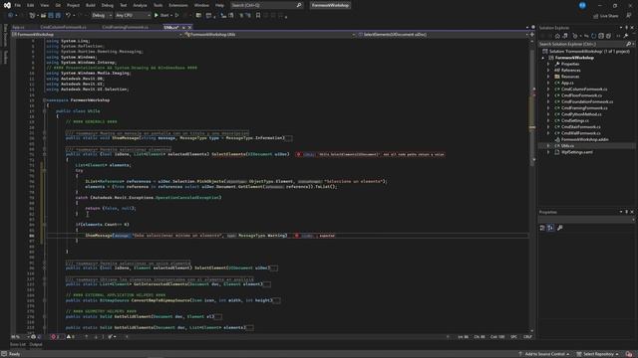Open the Build menu
The height and width of the screenshot is (358, 638).
91,5
